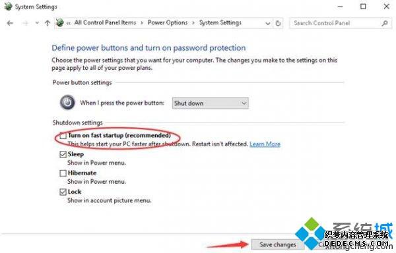Click the power button icon
Screen dimensions: 396x253
click(x=67, y=103)
